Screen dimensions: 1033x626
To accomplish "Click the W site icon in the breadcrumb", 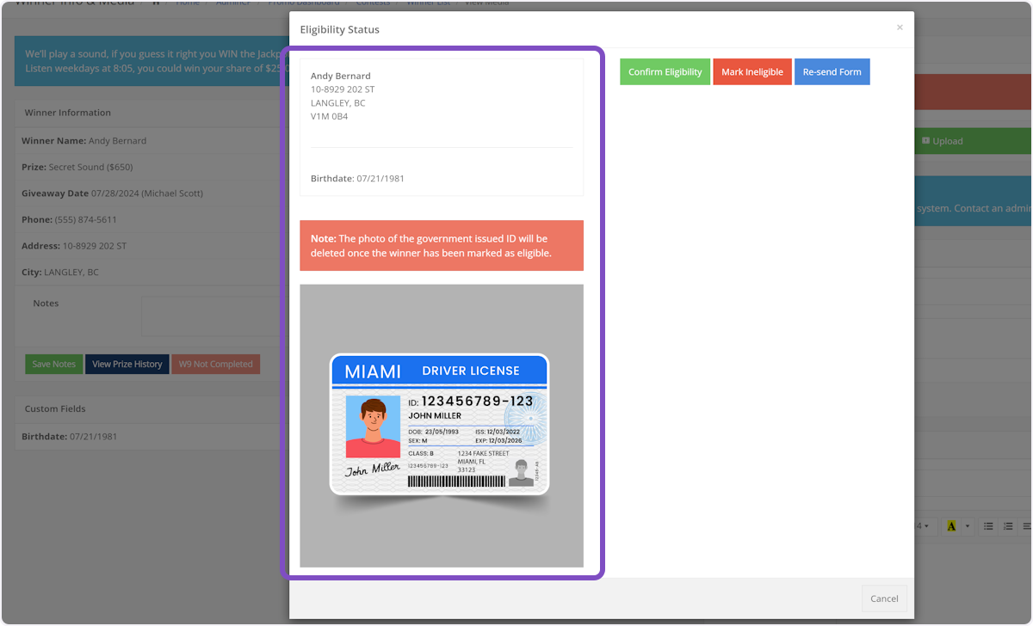I will pos(155,3).
